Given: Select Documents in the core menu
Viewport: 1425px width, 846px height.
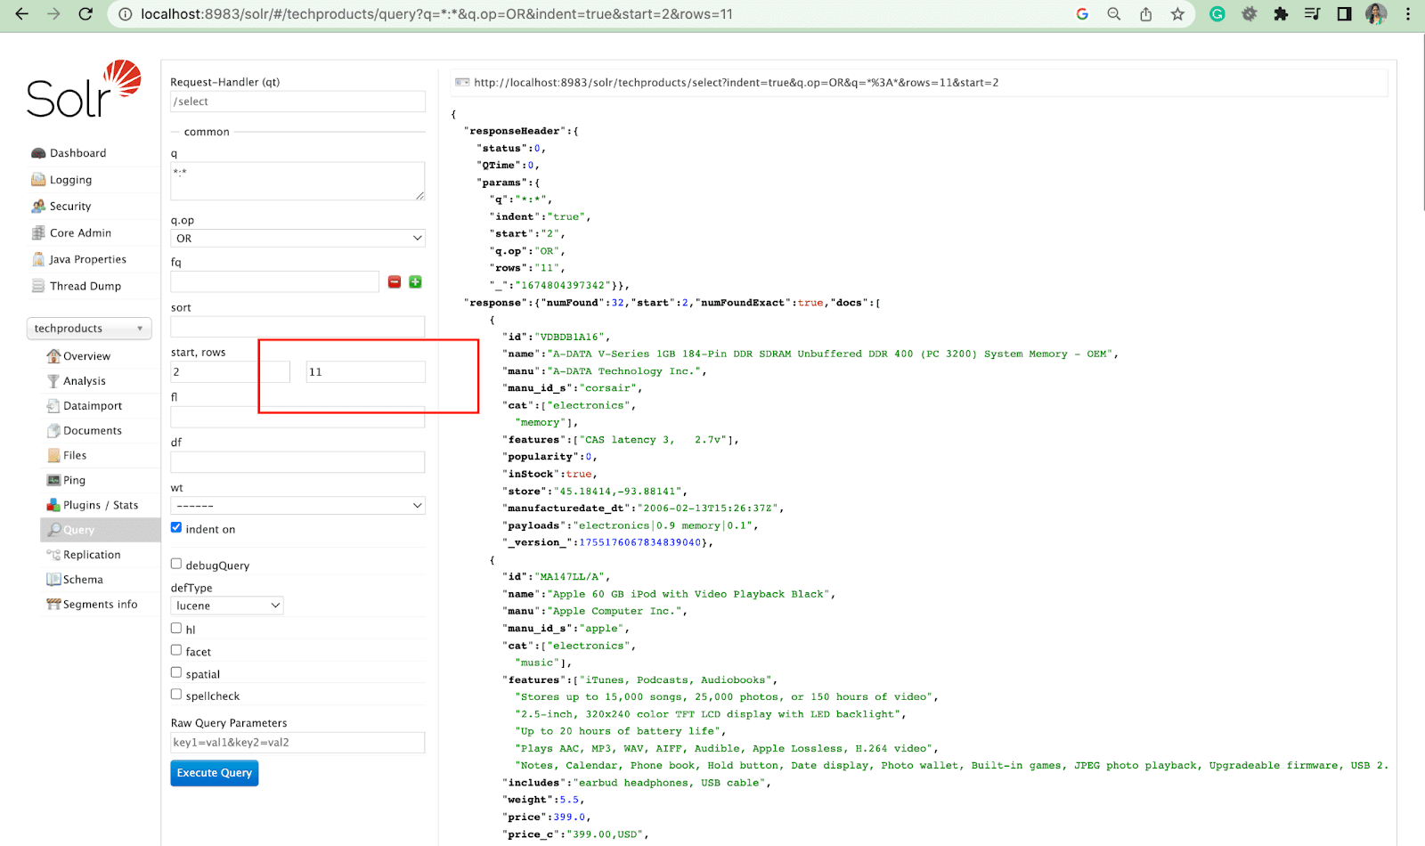Looking at the screenshot, I should (92, 431).
